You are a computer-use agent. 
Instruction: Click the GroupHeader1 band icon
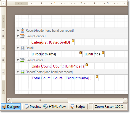[22, 36]
